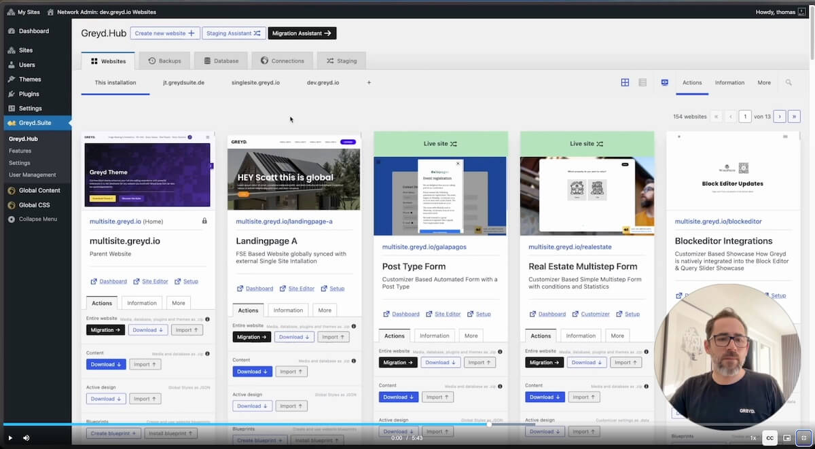The height and width of the screenshot is (449, 815).
Task: Exit fullscreen using the video control
Action: pyautogui.click(x=803, y=438)
